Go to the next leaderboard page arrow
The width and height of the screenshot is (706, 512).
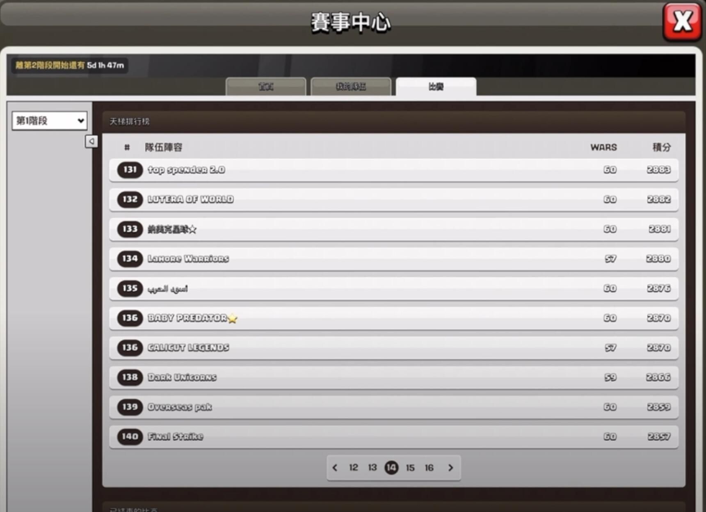pos(450,467)
